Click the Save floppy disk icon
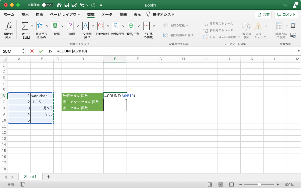This screenshot has height=188, width=301. pos(67,5)
